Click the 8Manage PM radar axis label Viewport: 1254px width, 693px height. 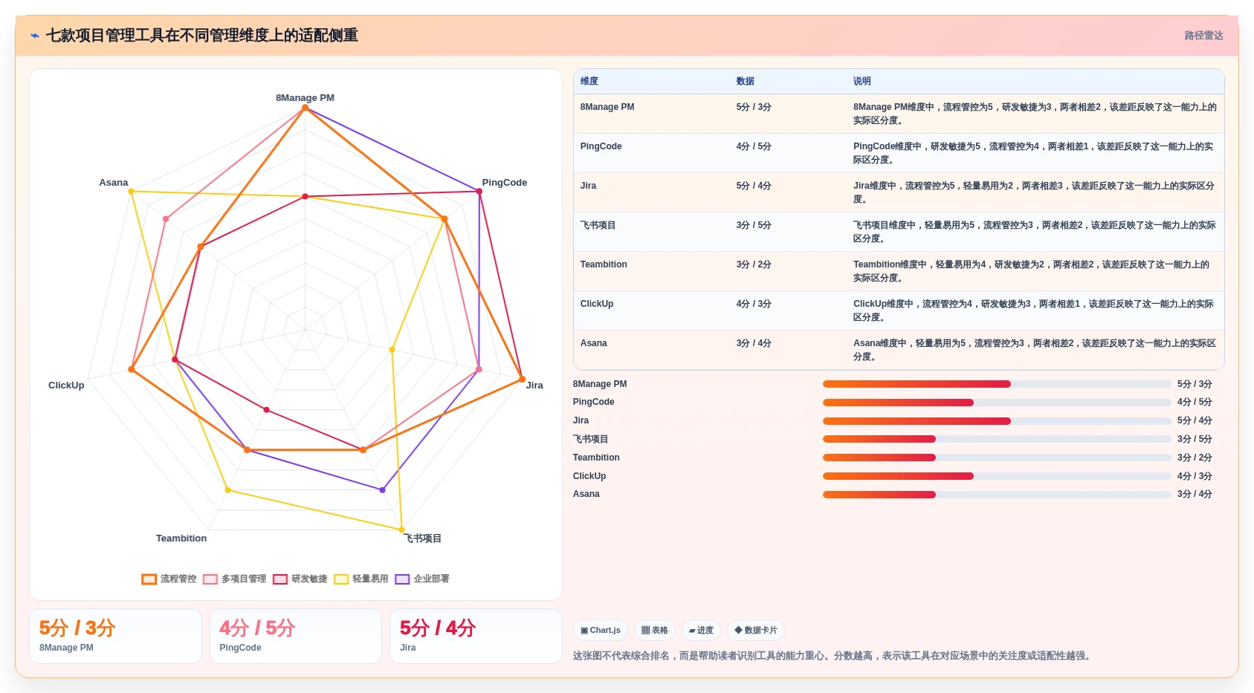click(305, 98)
